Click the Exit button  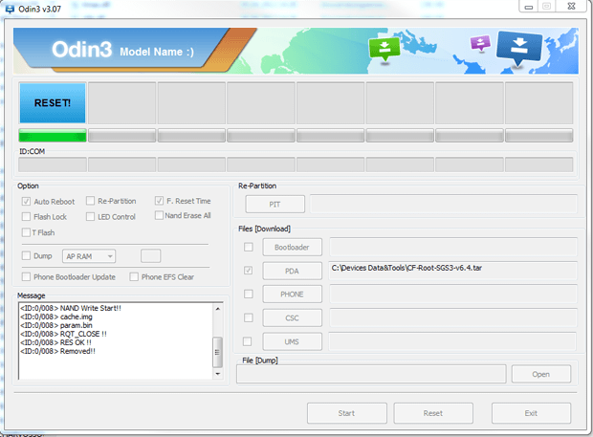[x=531, y=413]
